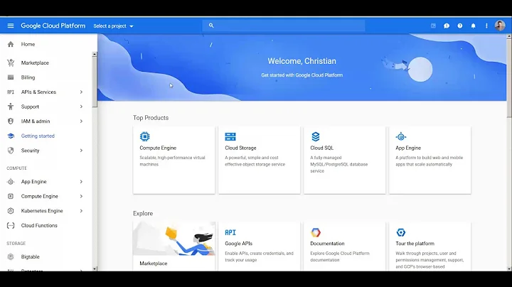Click the Google APIs card icon
The image size is (512, 287).
[230, 232]
